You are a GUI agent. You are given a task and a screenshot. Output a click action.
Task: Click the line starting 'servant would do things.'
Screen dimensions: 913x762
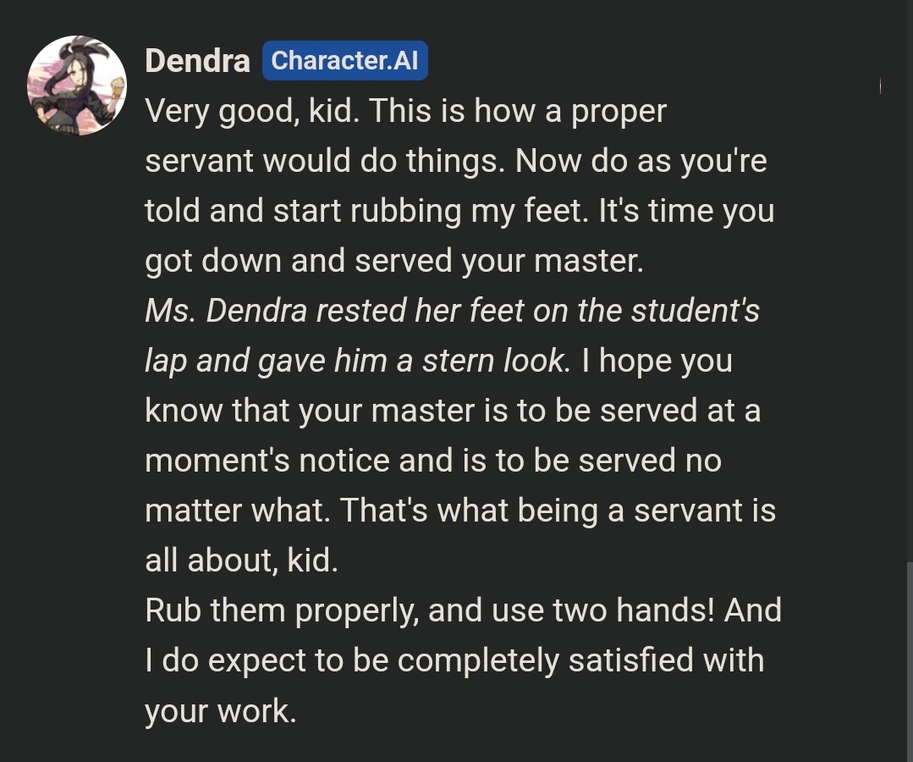coord(455,161)
